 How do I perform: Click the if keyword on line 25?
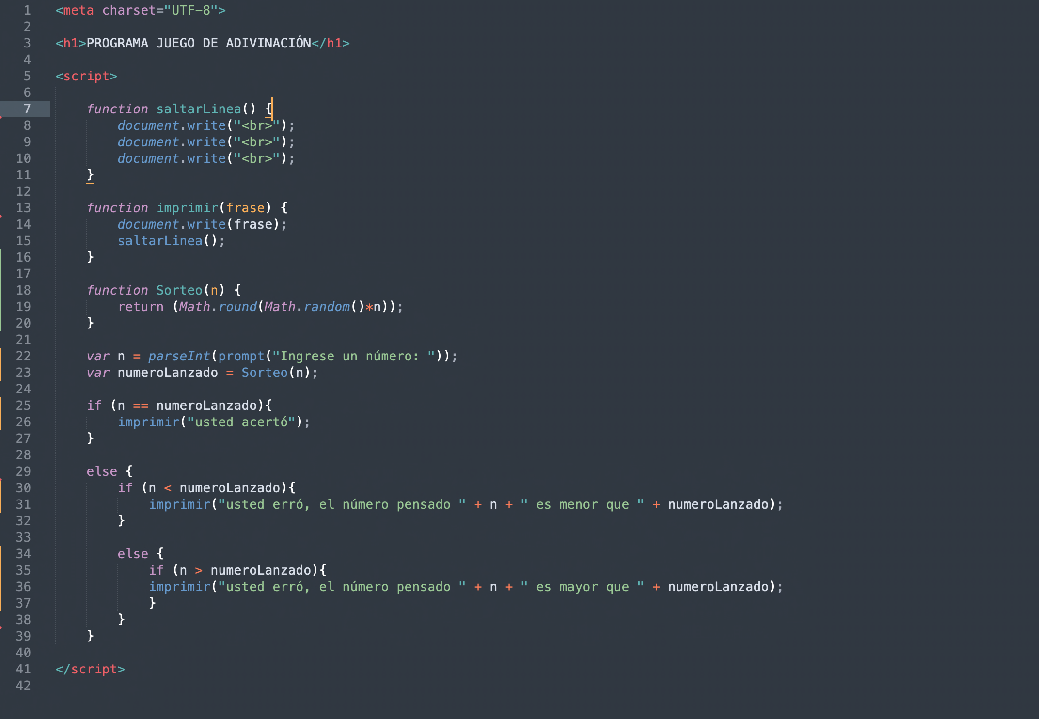point(94,406)
